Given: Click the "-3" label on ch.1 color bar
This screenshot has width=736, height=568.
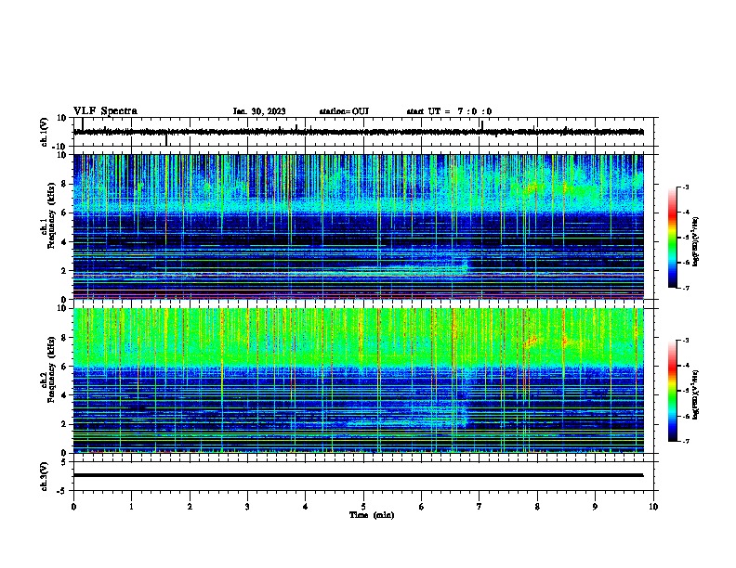Looking at the screenshot, I should coord(686,187).
